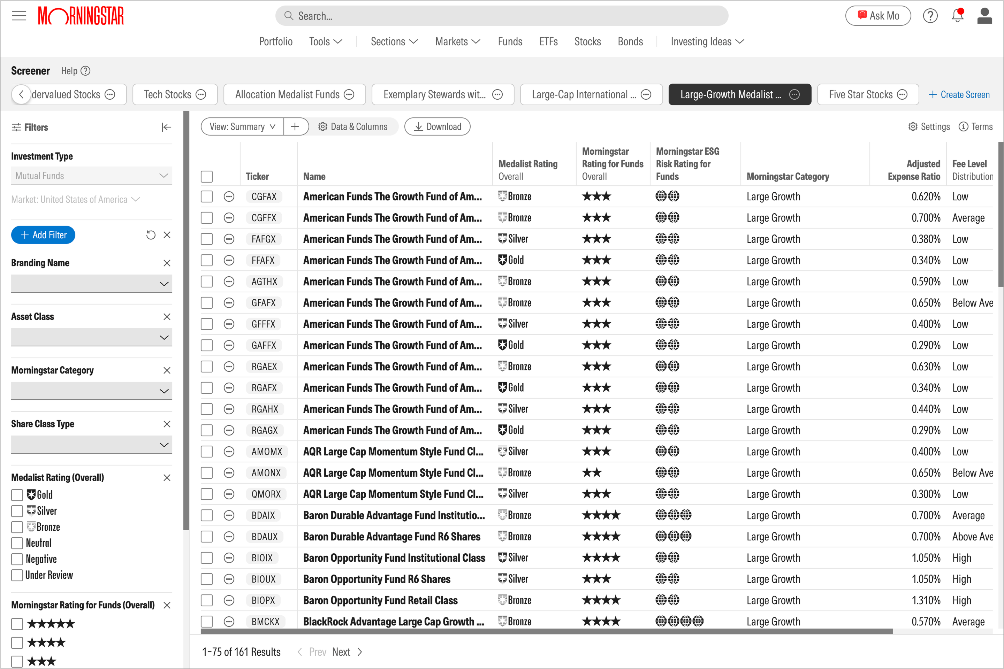Open the Funds navigation item
The image size is (1004, 669).
point(510,41)
